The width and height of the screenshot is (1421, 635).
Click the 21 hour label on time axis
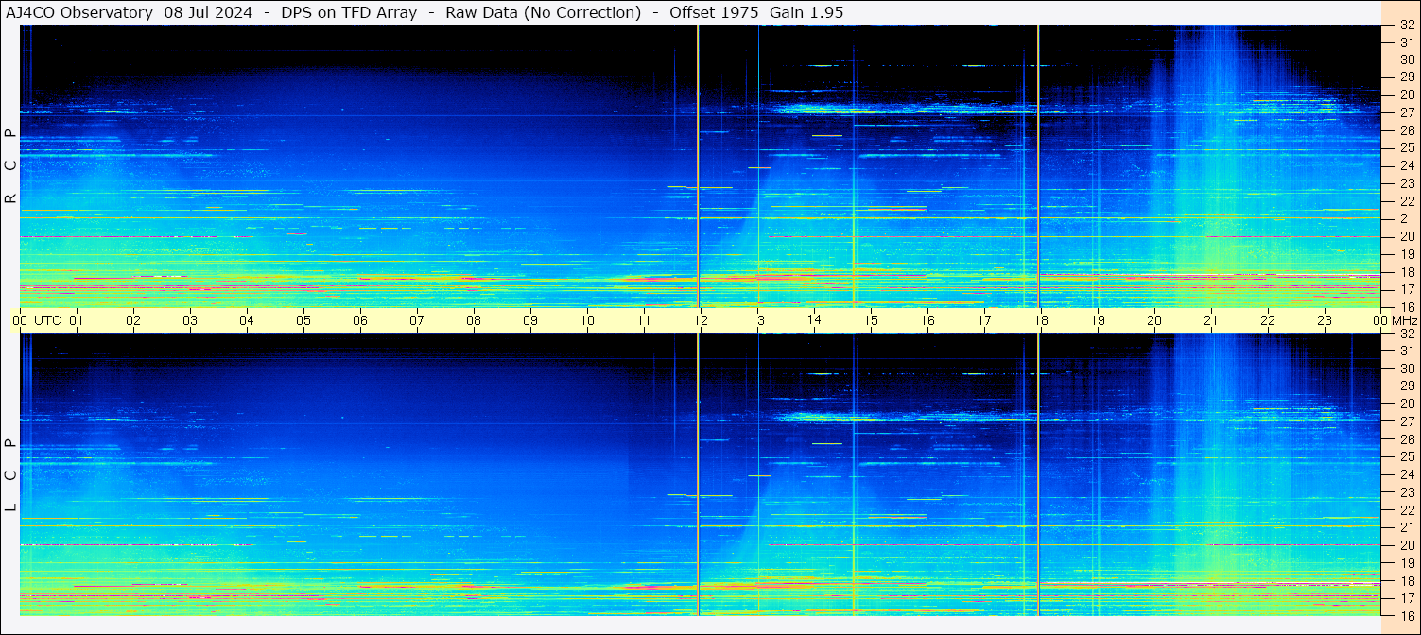(1211, 320)
